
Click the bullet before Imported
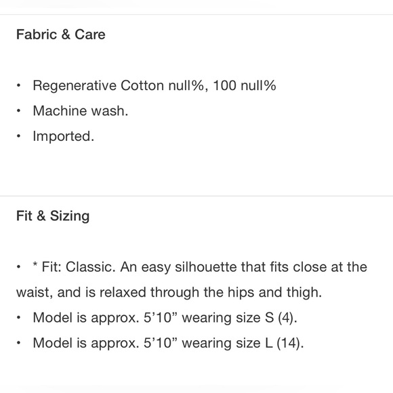18,136
